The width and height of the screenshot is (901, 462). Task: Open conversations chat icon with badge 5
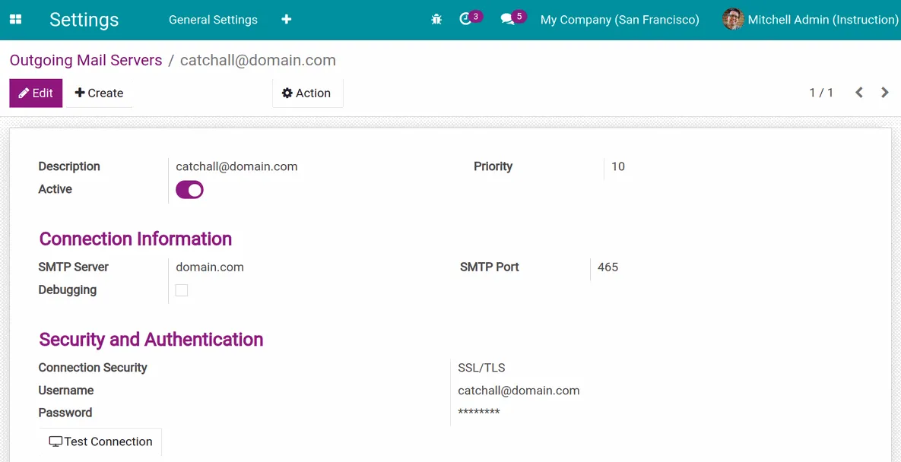(513, 18)
